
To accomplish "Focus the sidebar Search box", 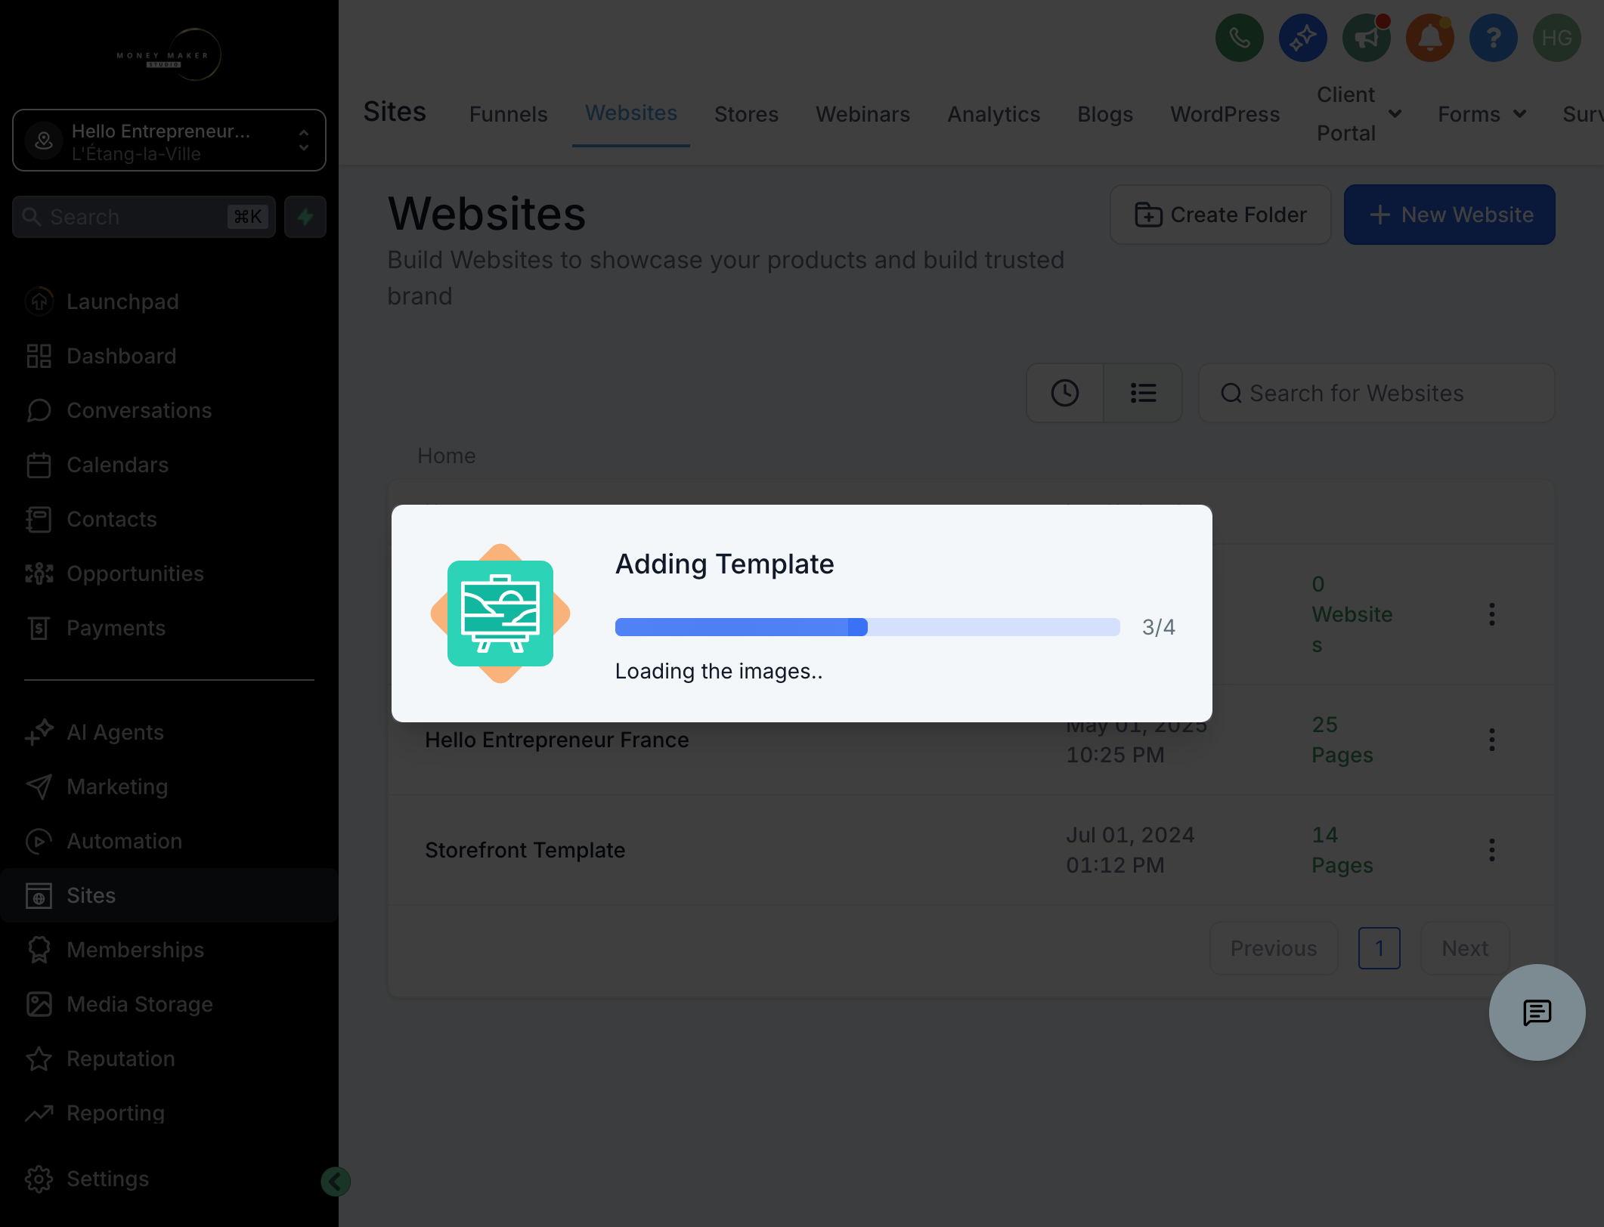I will click(144, 217).
